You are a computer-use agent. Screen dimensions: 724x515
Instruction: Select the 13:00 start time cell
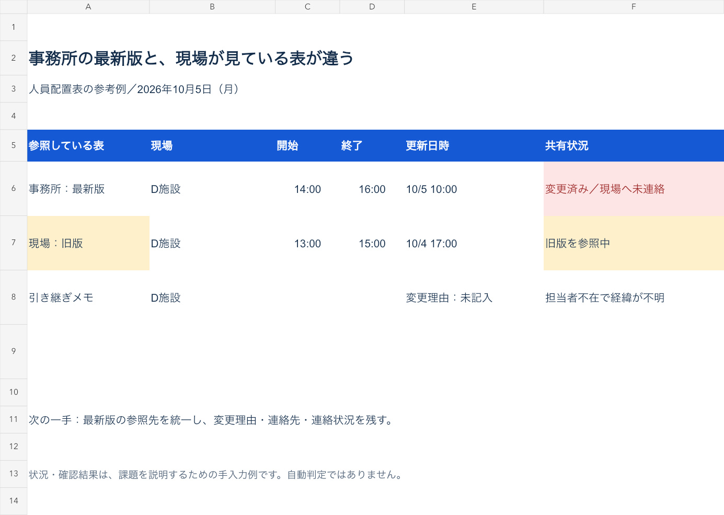point(307,243)
